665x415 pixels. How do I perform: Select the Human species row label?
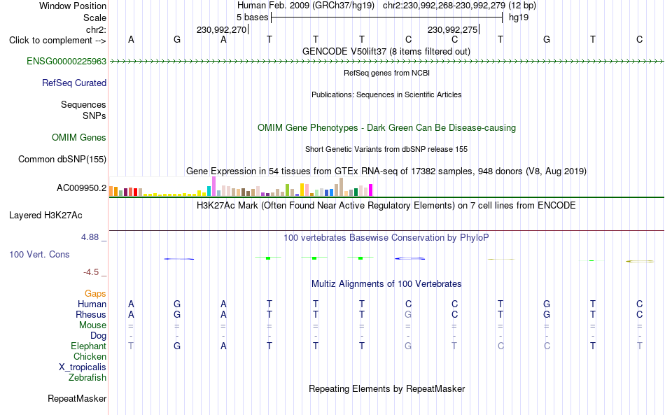[x=92, y=304]
